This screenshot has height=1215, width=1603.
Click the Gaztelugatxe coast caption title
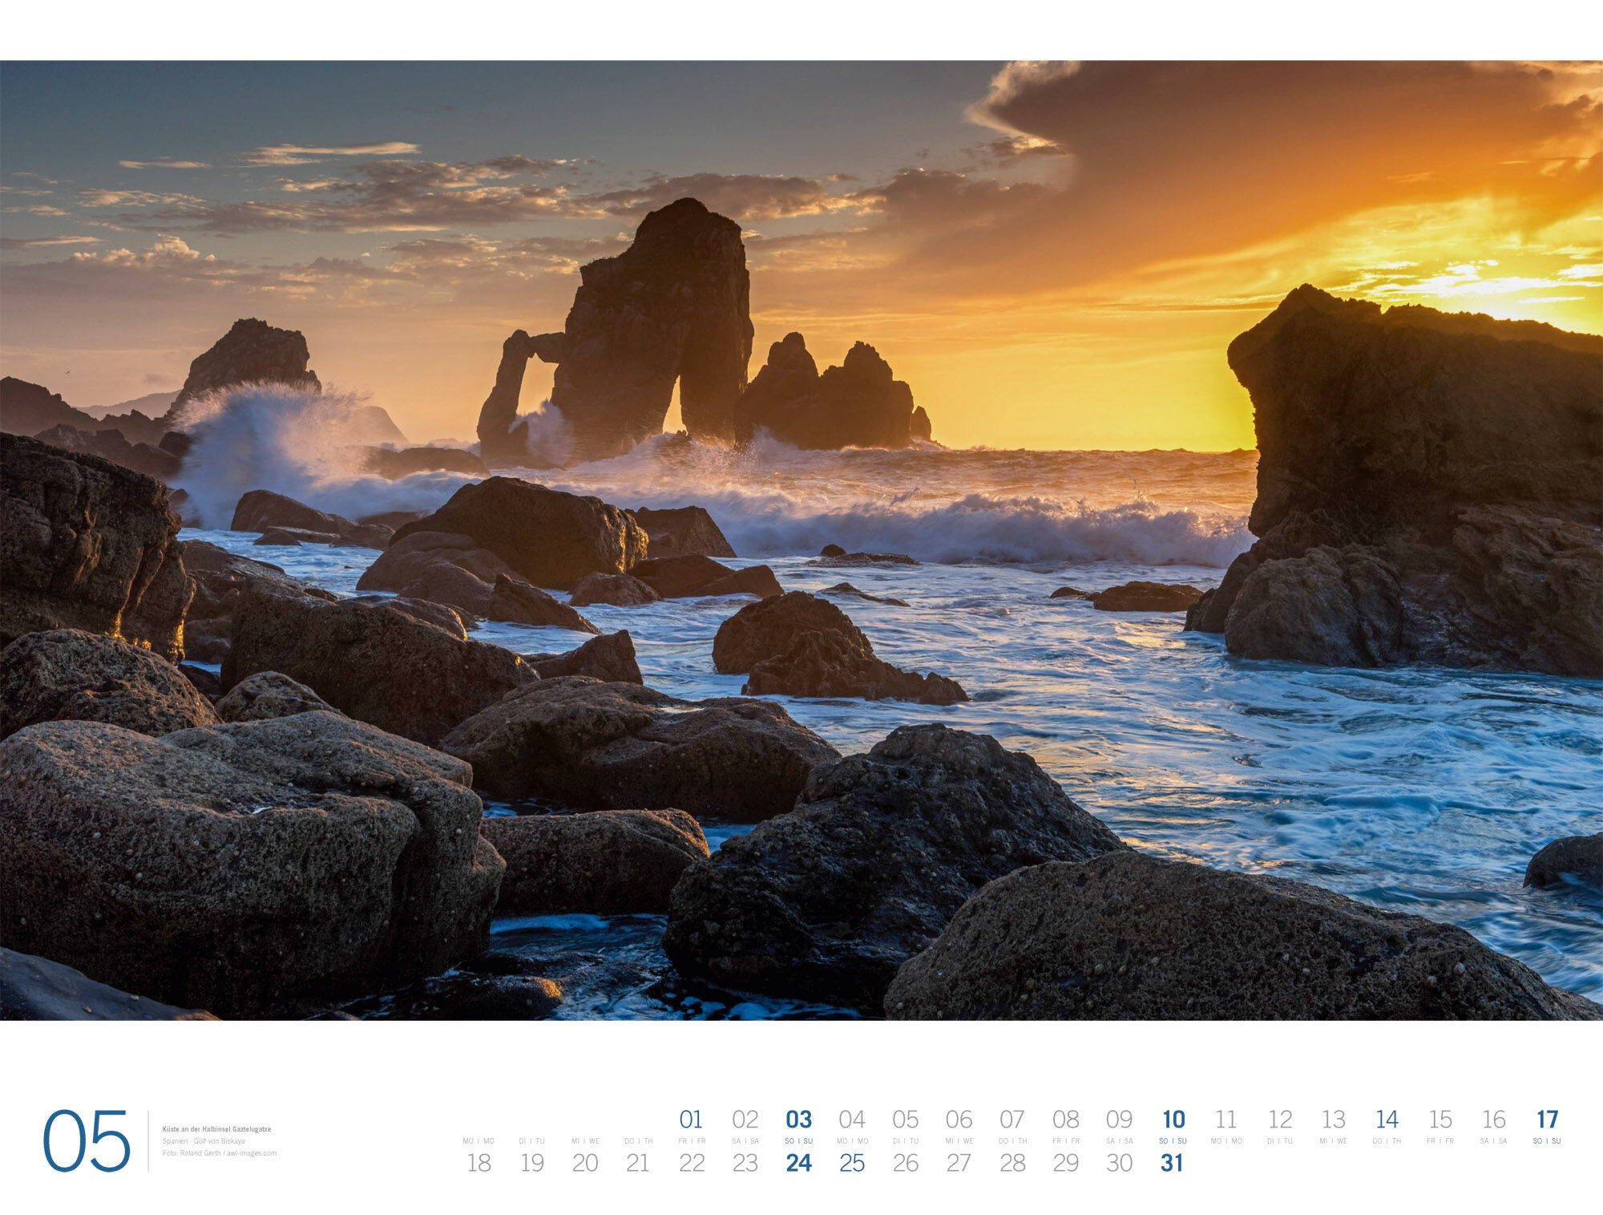[216, 1128]
